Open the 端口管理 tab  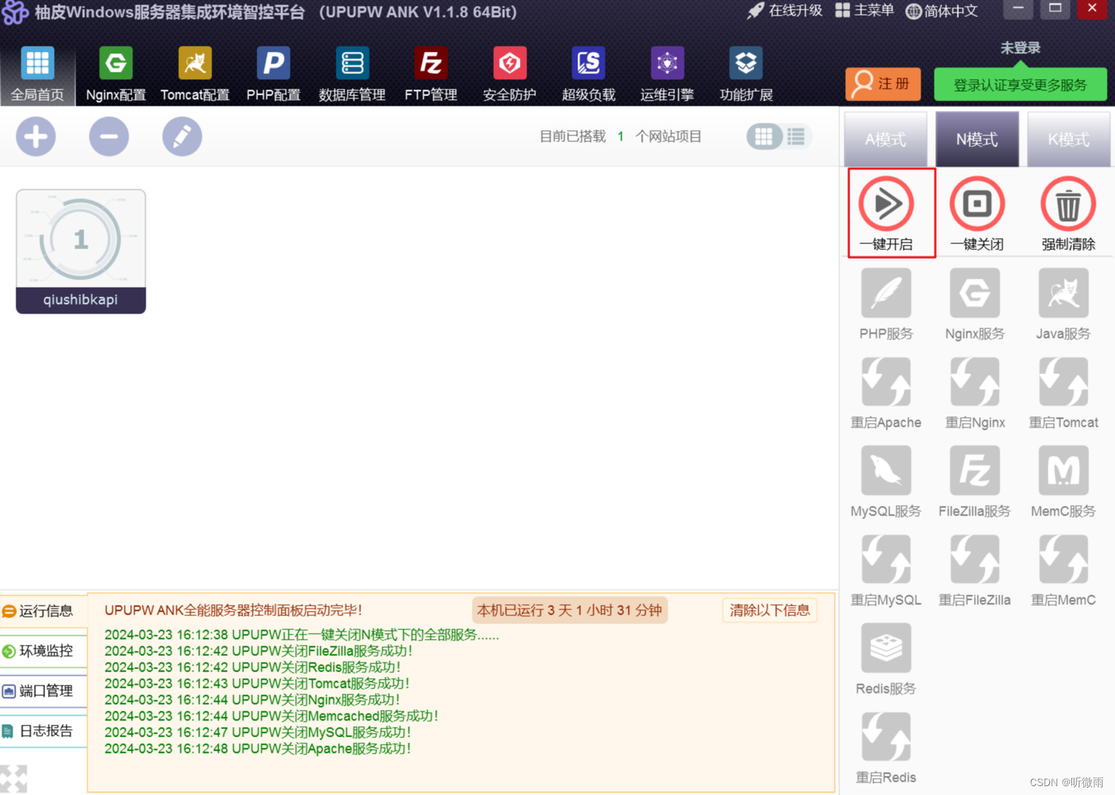[44, 691]
